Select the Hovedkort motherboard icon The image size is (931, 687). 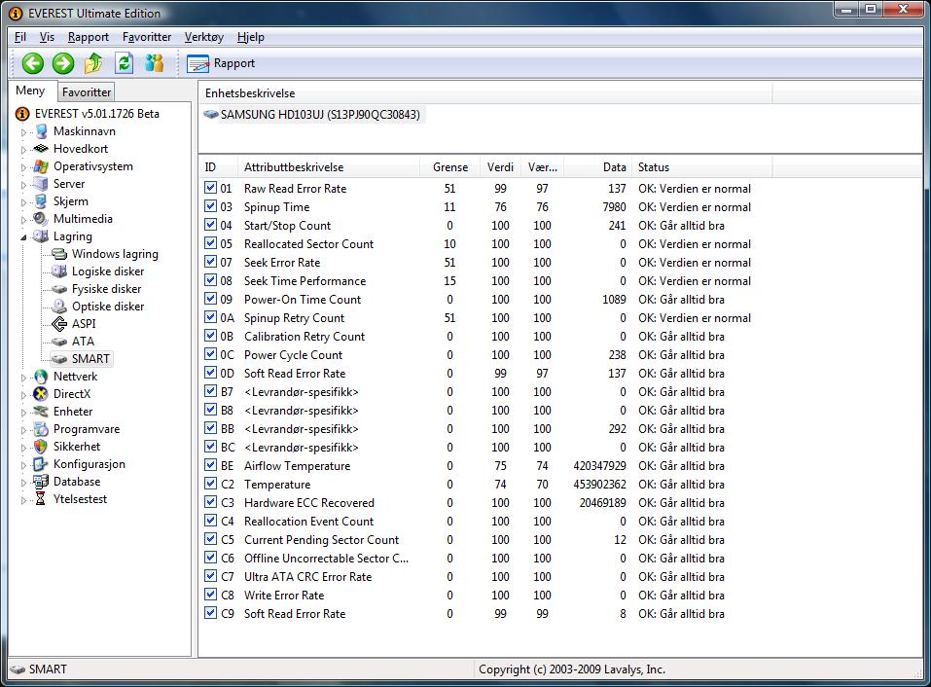pos(41,149)
